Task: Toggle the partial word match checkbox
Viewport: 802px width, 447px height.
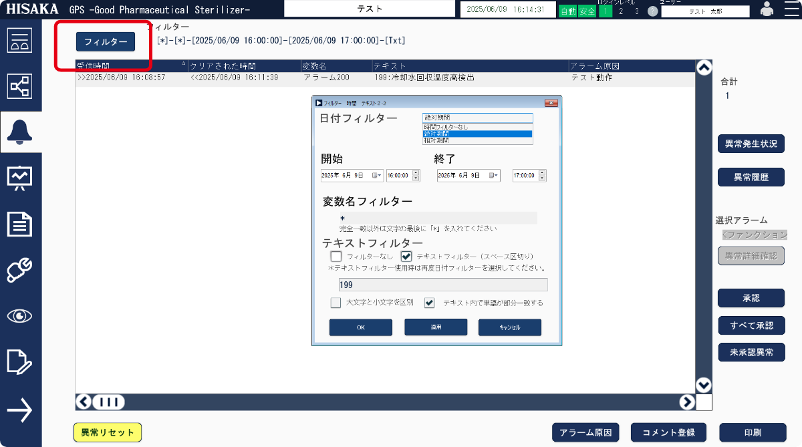Action: [430, 303]
